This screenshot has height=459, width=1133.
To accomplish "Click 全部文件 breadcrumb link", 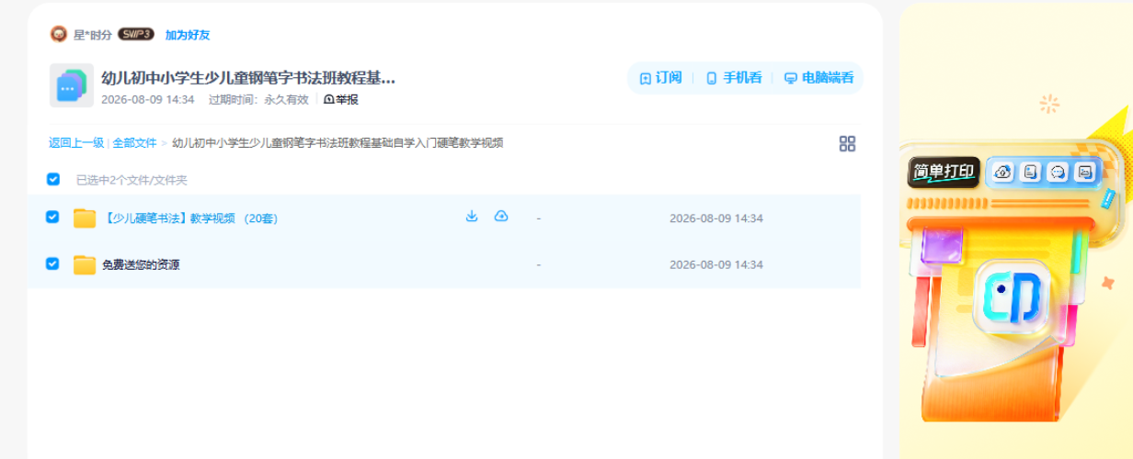I will tap(134, 143).
